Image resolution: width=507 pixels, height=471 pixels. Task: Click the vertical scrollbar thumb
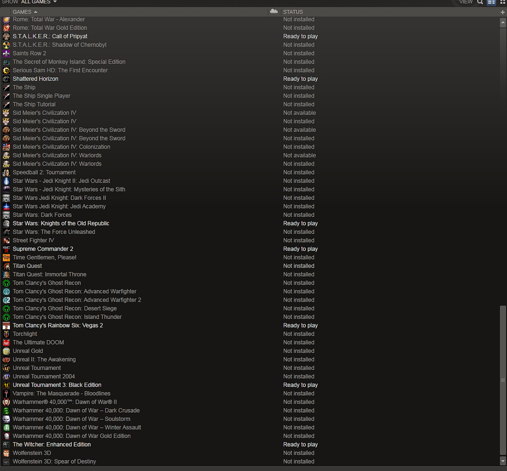pos(503,380)
